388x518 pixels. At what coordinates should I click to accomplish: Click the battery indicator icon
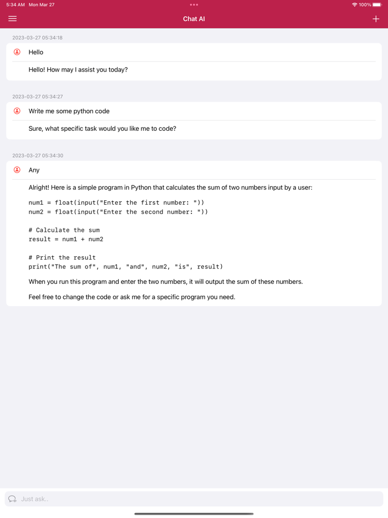click(378, 4)
